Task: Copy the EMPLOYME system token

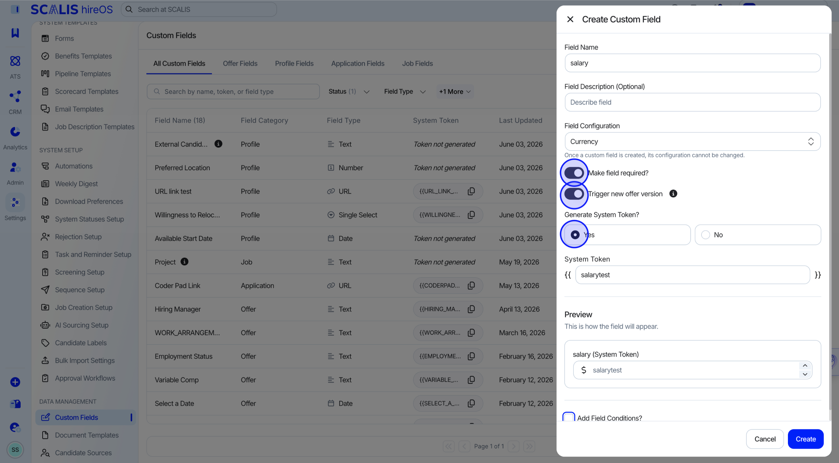Action: click(x=471, y=356)
